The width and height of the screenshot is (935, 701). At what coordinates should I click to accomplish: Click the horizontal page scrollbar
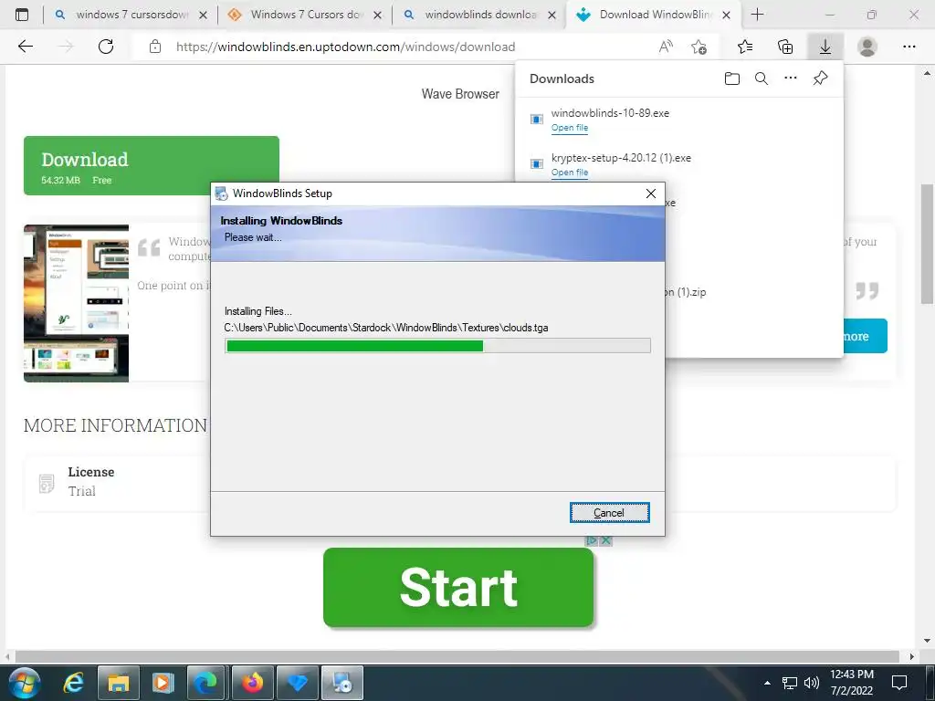coord(457,656)
